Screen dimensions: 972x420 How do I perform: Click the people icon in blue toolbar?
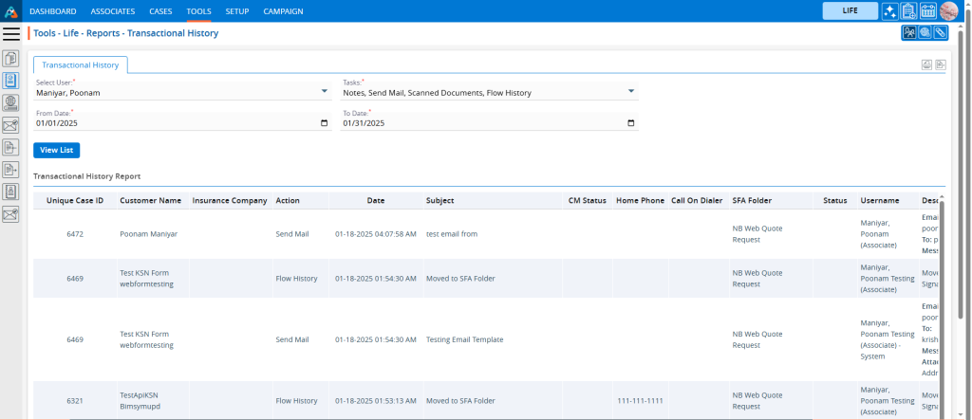909,33
